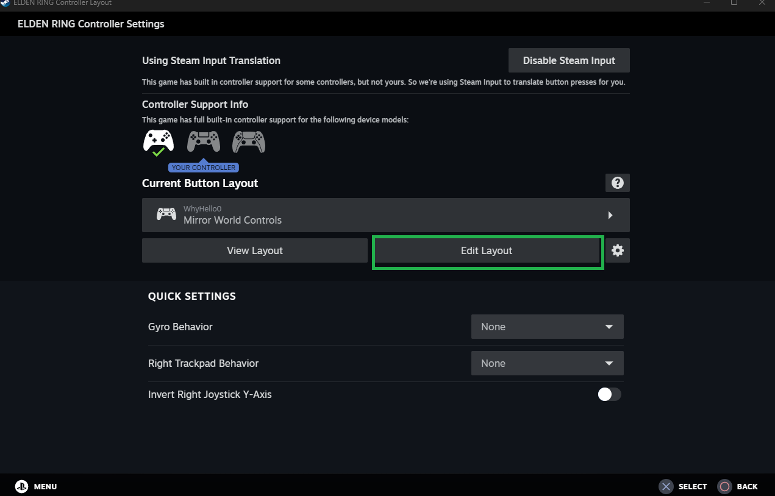This screenshot has width=775, height=496.
Task: Click the Xbox controller icon with checkmark
Action: click(159, 143)
